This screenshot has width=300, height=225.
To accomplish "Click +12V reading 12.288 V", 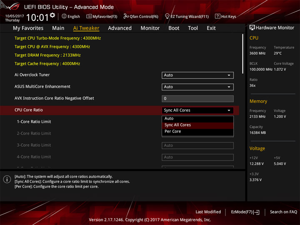I will 256,164.
